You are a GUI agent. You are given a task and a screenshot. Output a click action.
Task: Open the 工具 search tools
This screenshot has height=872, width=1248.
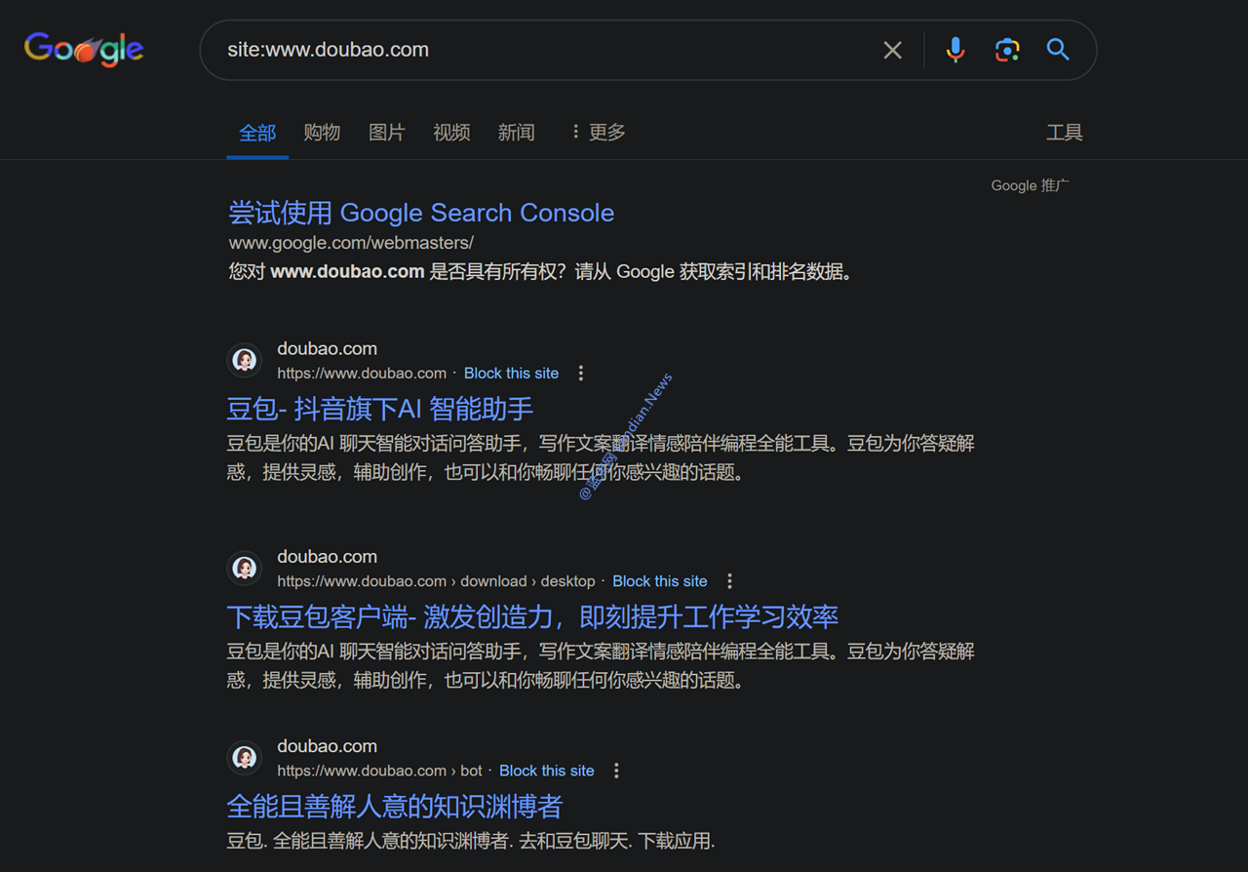(1065, 133)
